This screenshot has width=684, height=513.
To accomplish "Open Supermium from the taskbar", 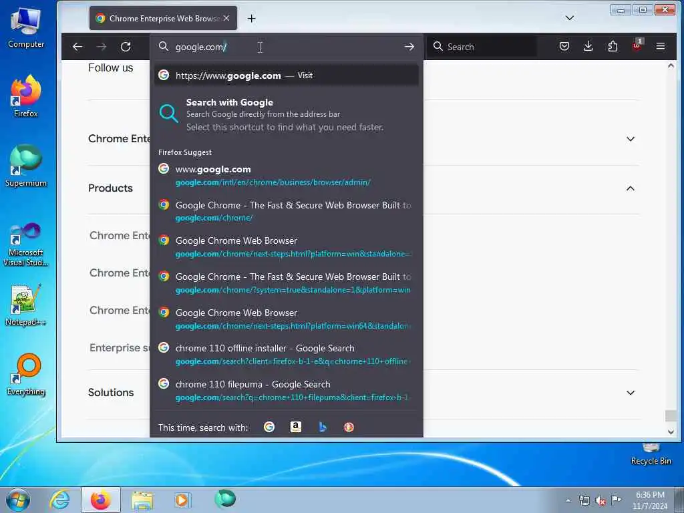I will (225, 499).
